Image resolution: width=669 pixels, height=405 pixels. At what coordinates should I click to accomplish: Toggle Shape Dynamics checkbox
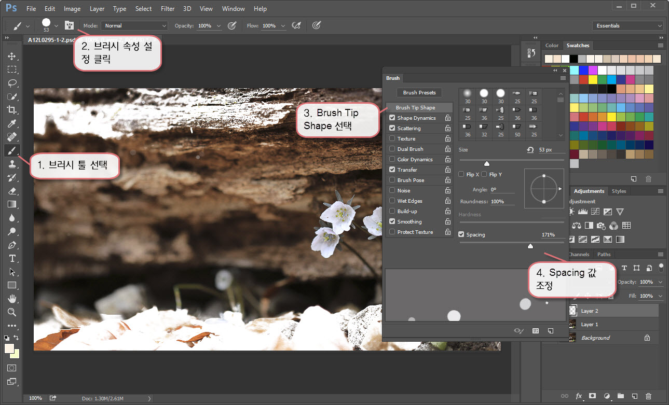[392, 118]
